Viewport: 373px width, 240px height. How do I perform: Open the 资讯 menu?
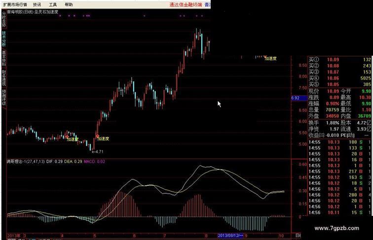coord(37,4)
